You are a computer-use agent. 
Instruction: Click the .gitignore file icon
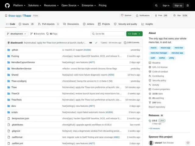click(9, 131)
